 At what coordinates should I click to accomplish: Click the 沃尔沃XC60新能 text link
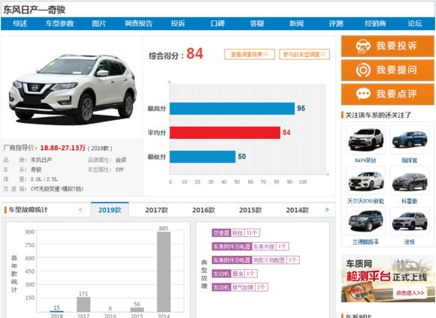[365, 201]
